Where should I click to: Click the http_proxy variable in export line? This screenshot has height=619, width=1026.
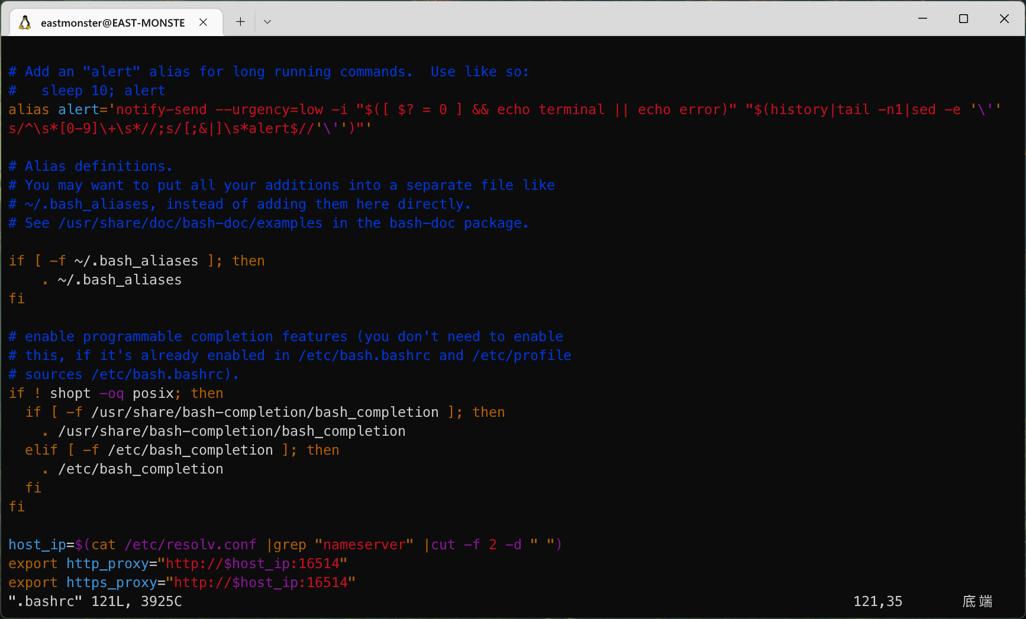tap(107, 563)
